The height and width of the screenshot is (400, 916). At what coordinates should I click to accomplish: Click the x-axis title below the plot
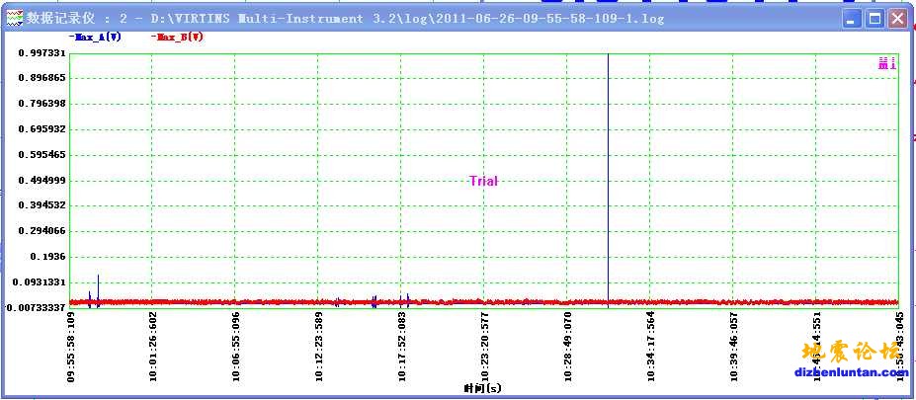tap(483, 388)
